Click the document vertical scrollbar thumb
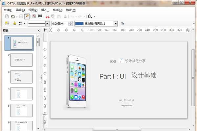Screen dimensions: 197x131 click(x=193, y=78)
